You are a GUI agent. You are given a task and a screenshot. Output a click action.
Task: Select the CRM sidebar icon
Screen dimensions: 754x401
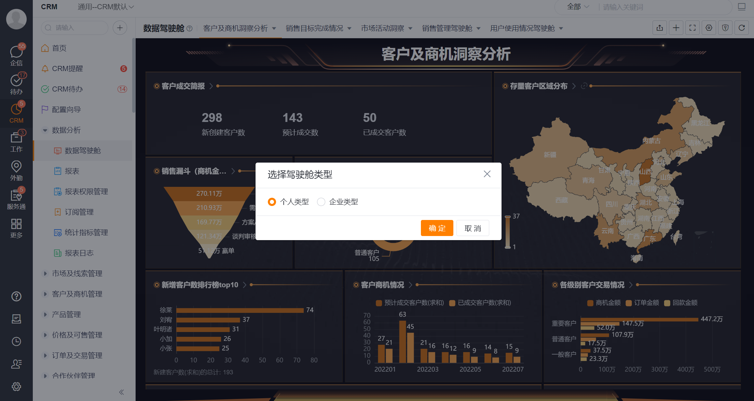pos(16,113)
